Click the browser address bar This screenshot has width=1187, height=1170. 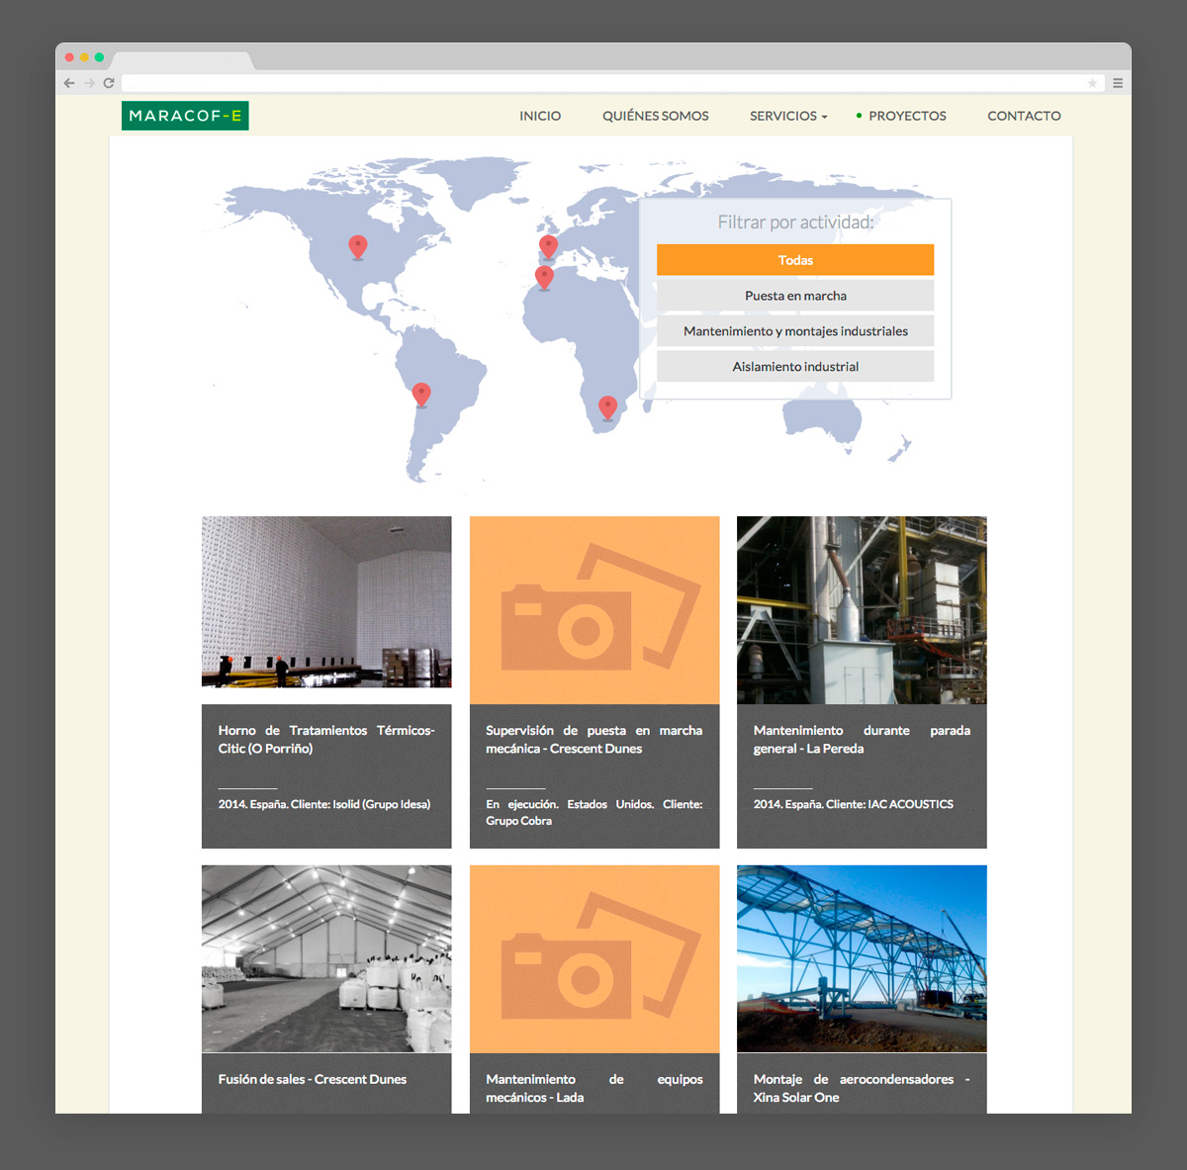(593, 83)
